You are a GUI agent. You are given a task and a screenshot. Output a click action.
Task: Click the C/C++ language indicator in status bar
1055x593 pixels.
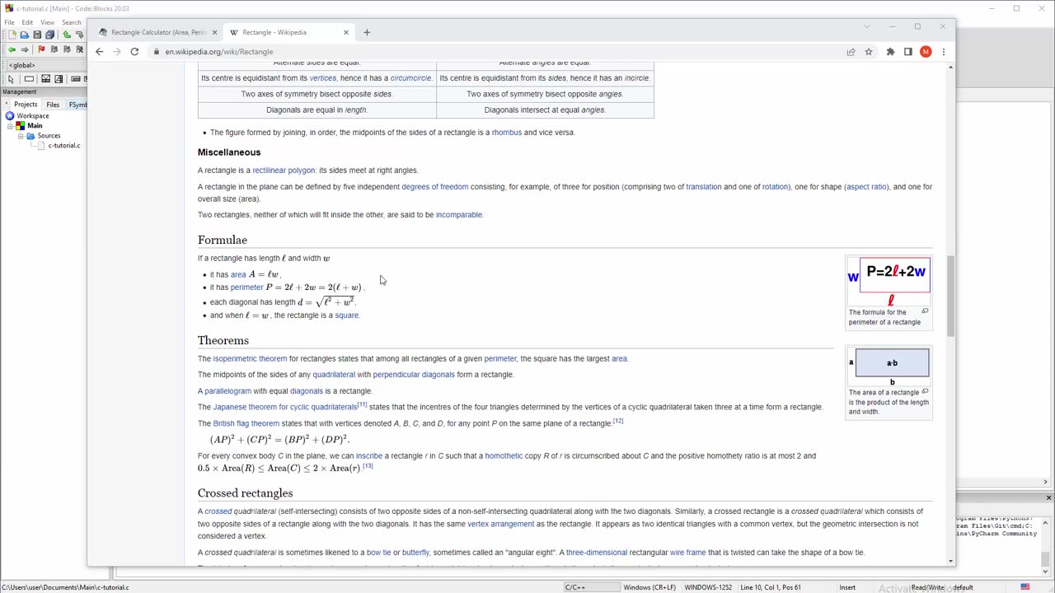pyautogui.click(x=574, y=587)
